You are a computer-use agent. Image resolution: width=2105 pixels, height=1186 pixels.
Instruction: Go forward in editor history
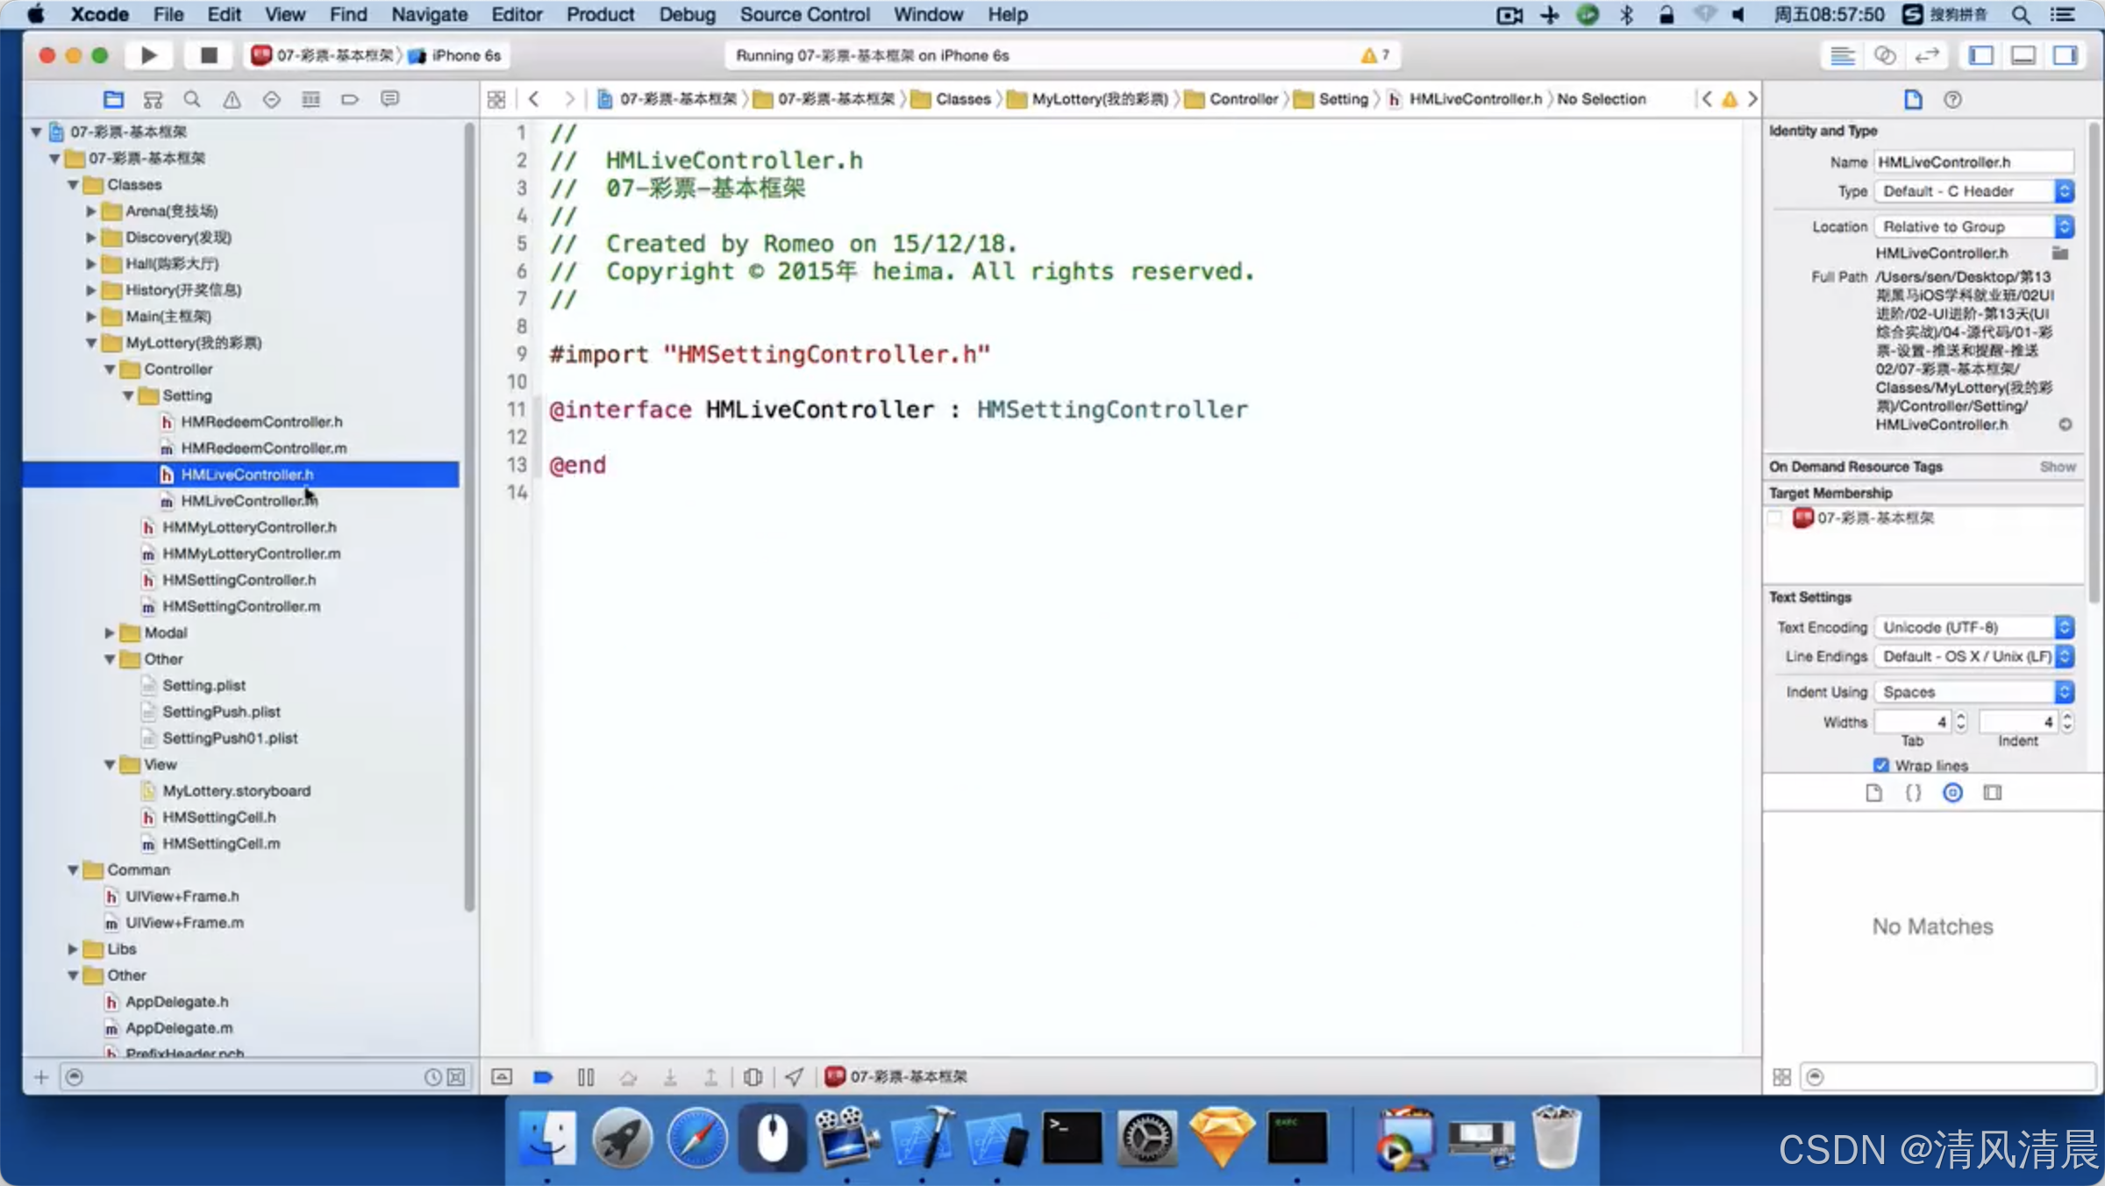tap(568, 99)
